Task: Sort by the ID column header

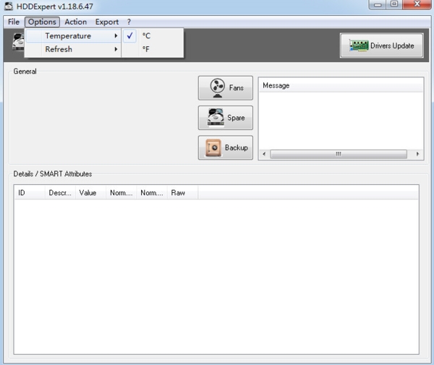Action: [30, 193]
